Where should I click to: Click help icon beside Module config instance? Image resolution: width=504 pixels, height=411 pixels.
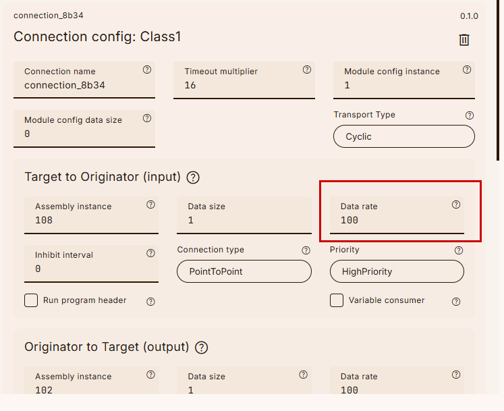(467, 70)
